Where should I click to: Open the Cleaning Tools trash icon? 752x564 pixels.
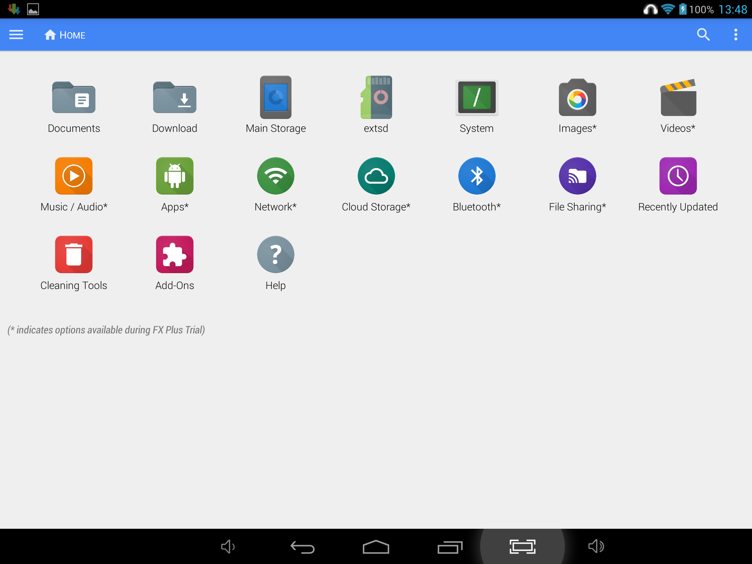point(74,254)
